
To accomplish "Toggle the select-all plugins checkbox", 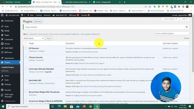I will [x=26, y=43].
